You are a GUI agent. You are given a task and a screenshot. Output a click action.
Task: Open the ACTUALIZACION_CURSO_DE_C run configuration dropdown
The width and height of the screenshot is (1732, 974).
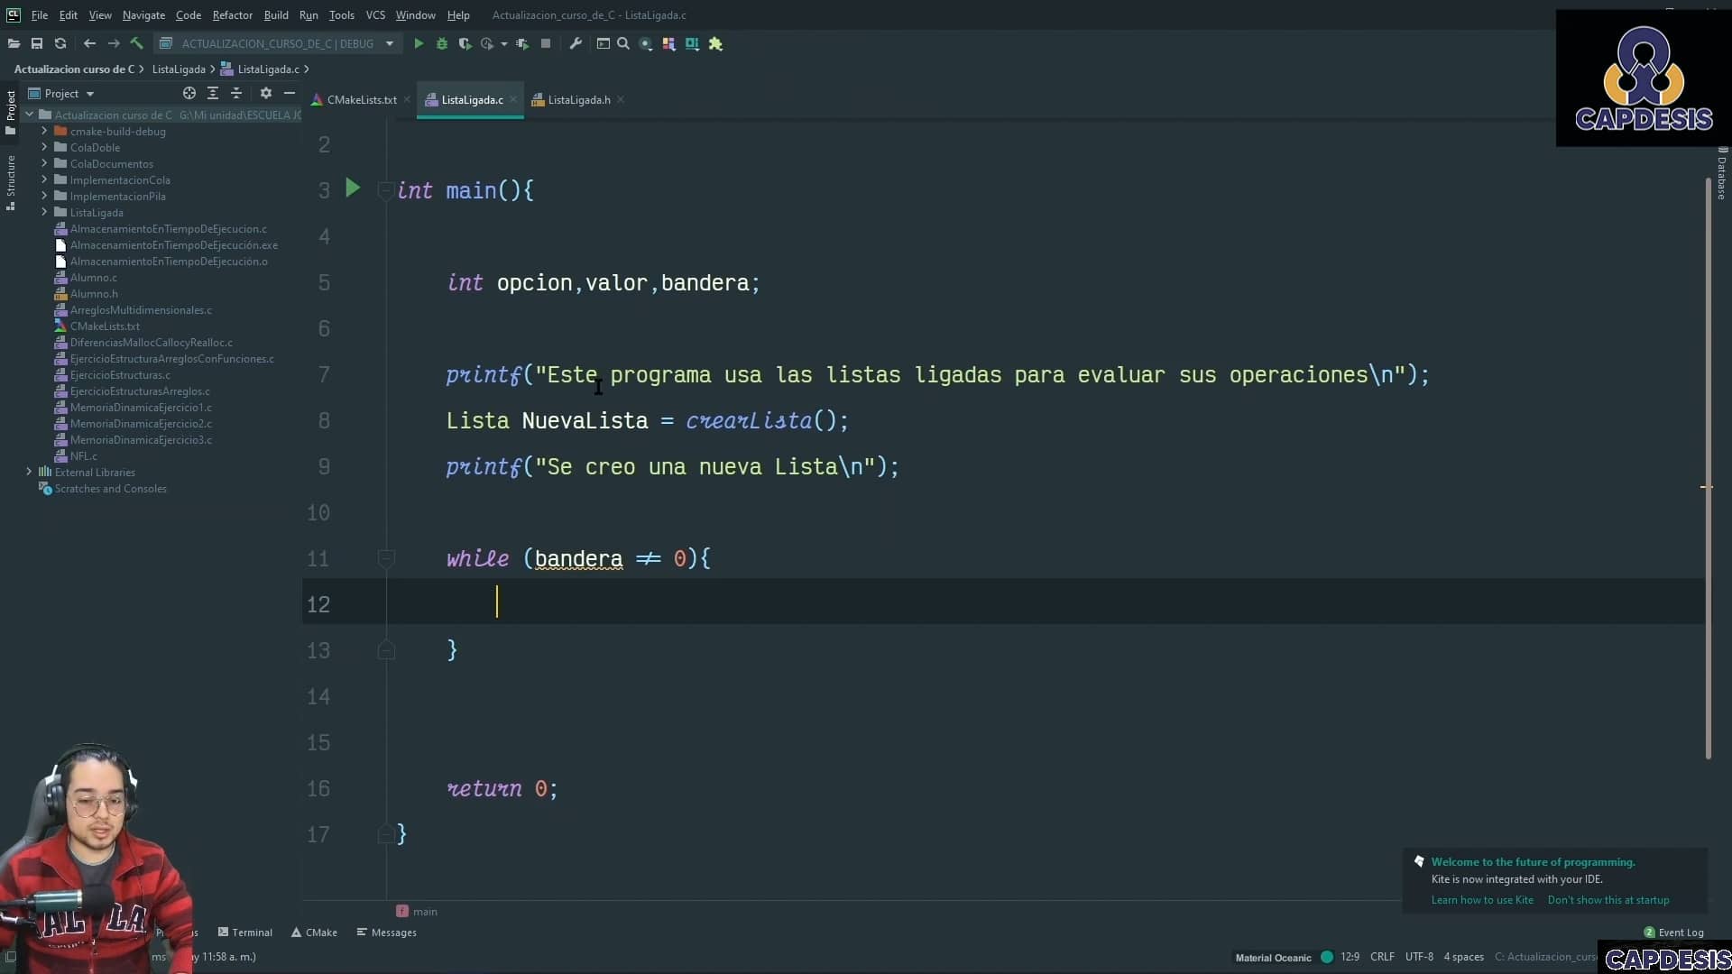[x=390, y=43]
